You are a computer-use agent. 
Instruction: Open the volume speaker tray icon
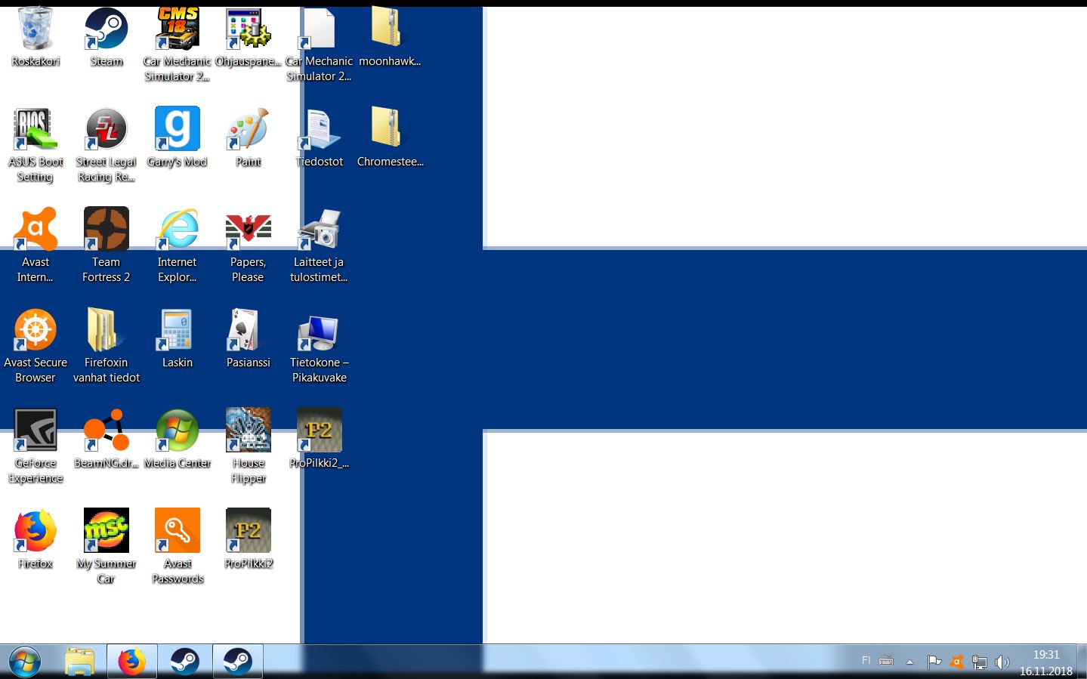coord(1002,662)
